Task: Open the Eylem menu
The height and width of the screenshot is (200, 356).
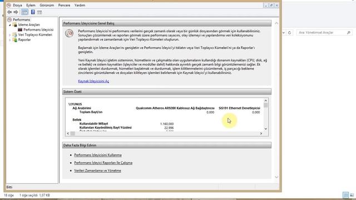Action: (x=31, y=5)
